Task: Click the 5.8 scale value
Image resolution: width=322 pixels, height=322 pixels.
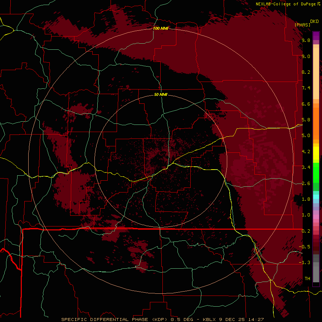Action: pos(306,120)
